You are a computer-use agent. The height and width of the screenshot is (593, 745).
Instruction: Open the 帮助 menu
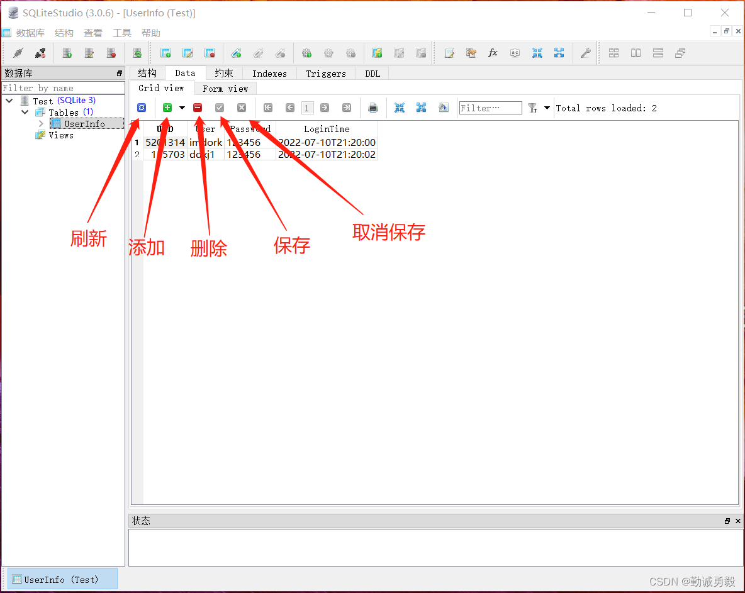point(151,33)
